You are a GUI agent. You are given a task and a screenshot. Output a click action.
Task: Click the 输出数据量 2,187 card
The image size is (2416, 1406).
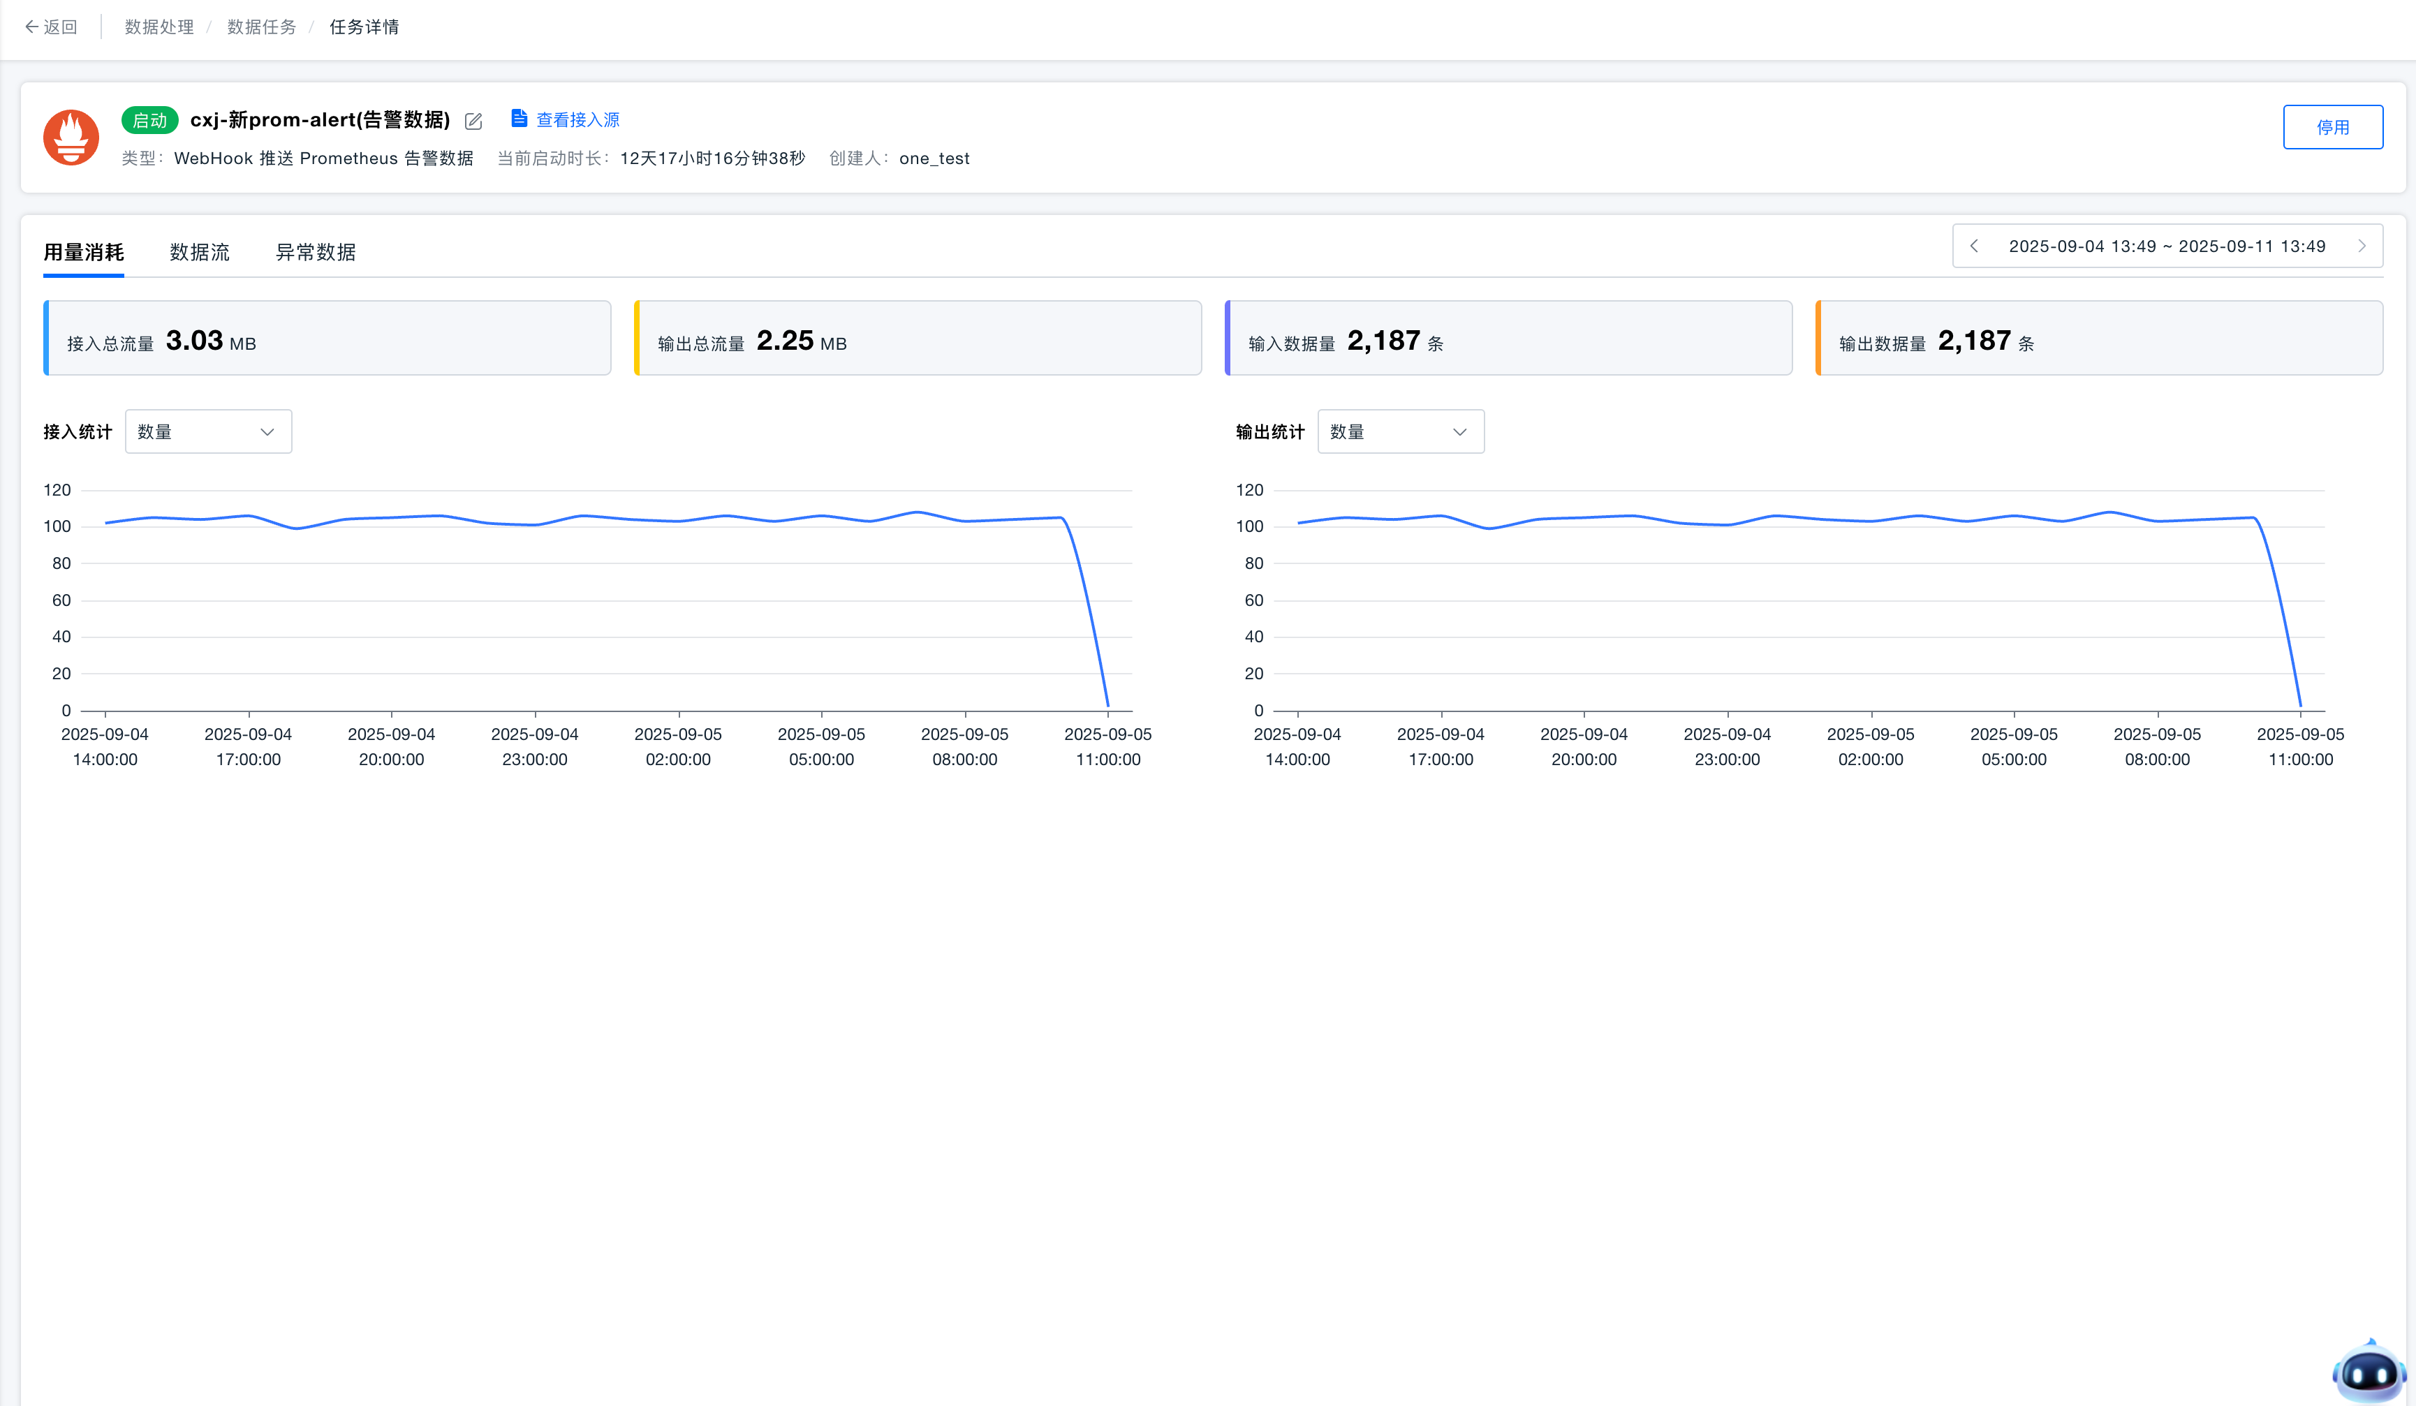[2099, 339]
